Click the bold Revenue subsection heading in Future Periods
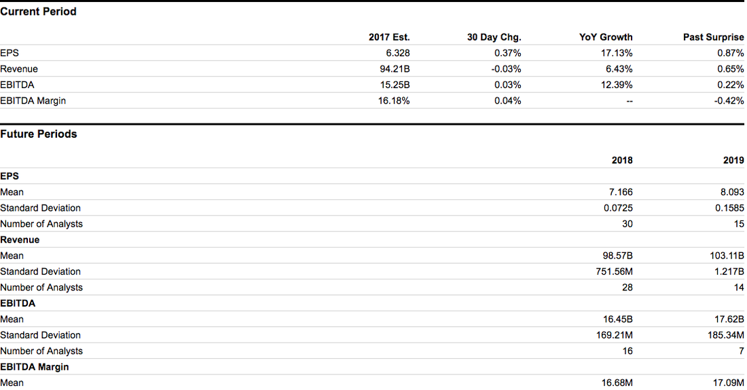747x390 pixels. [x=20, y=240]
